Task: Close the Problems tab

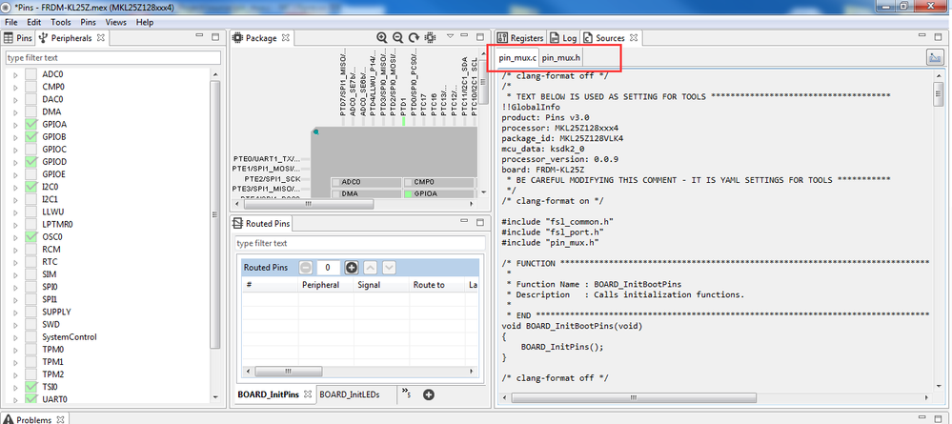Action: 60,420
